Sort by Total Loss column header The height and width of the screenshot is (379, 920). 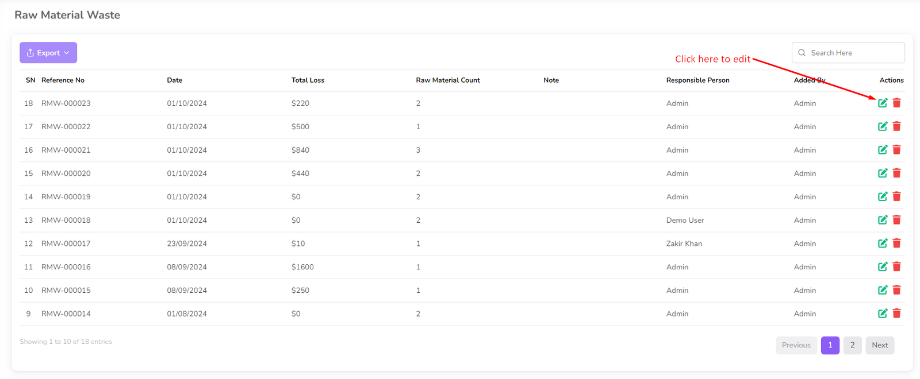[x=308, y=80]
